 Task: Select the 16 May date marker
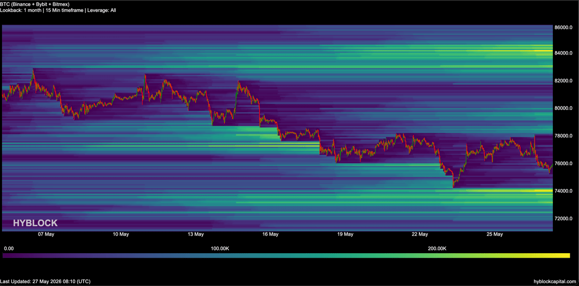click(x=270, y=234)
